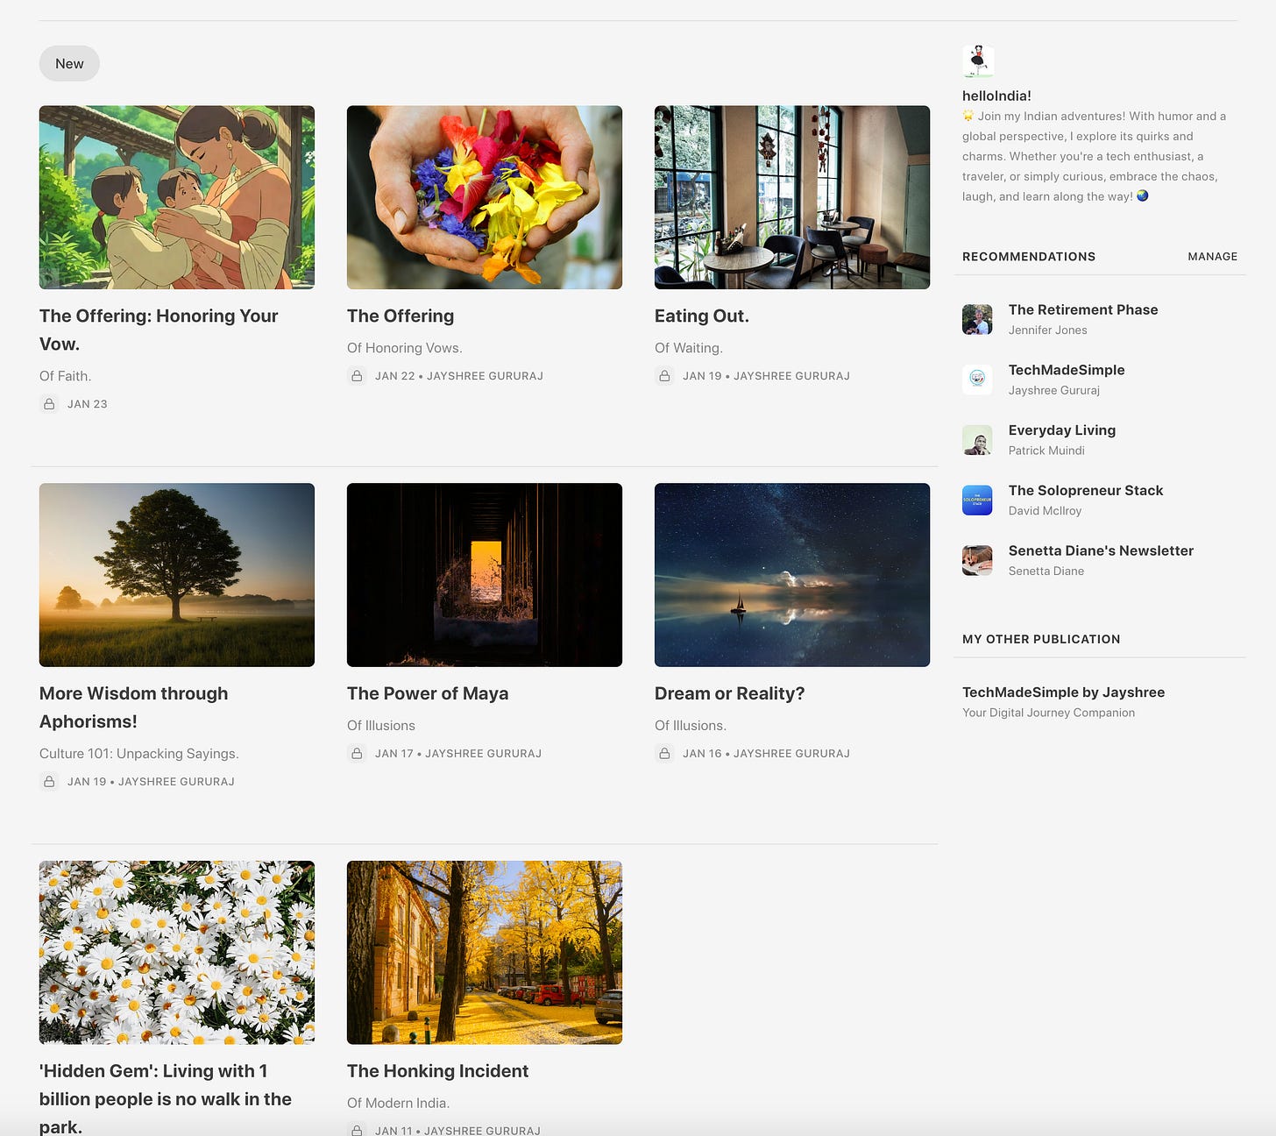Viewport: 1276px width, 1136px height.
Task: Select Senetta Diane's Newsletter avatar icon
Action: point(977,560)
